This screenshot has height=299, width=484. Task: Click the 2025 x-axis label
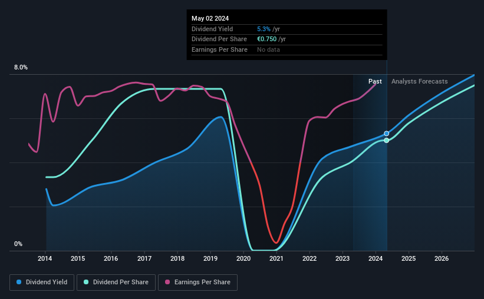tap(409, 258)
